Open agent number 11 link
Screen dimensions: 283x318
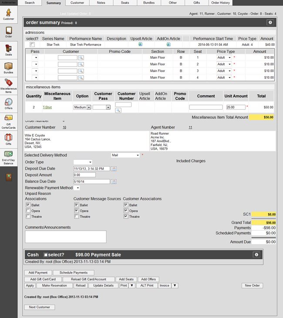click(x=190, y=127)
